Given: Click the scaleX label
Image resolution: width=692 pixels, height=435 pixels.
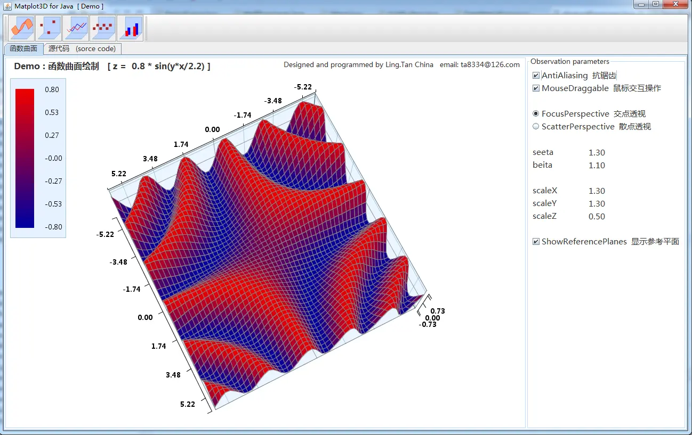Looking at the screenshot, I should (545, 191).
